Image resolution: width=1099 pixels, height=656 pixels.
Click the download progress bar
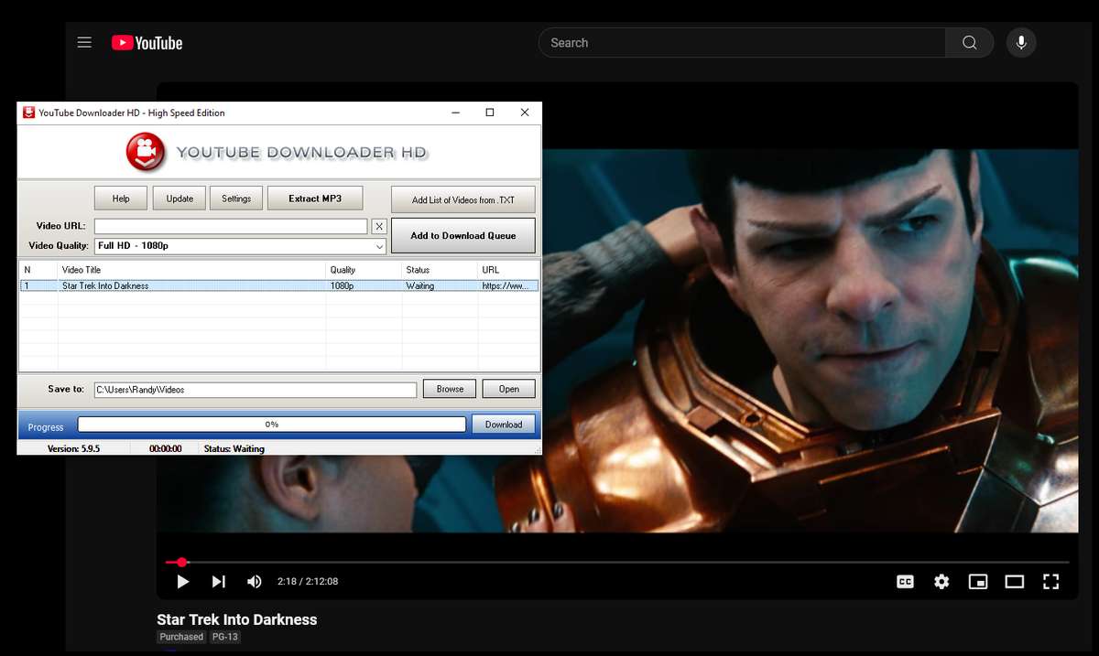pos(272,425)
